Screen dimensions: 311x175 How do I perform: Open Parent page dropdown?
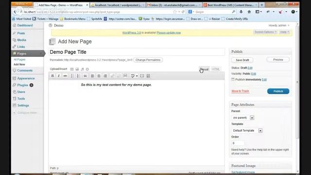[x=243, y=118]
